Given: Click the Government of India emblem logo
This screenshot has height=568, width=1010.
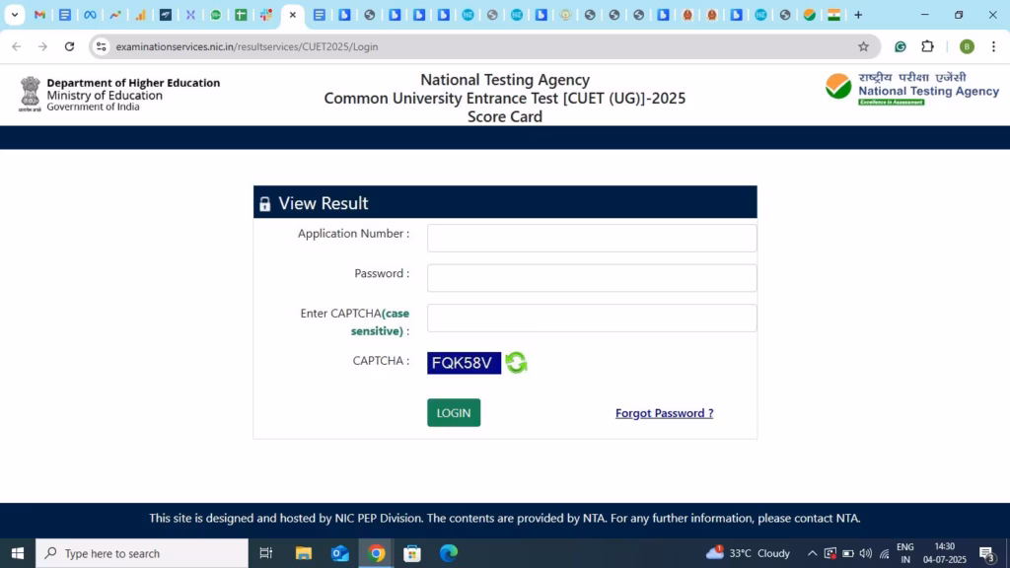Looking at the screenshot, I should coord(30,94).
